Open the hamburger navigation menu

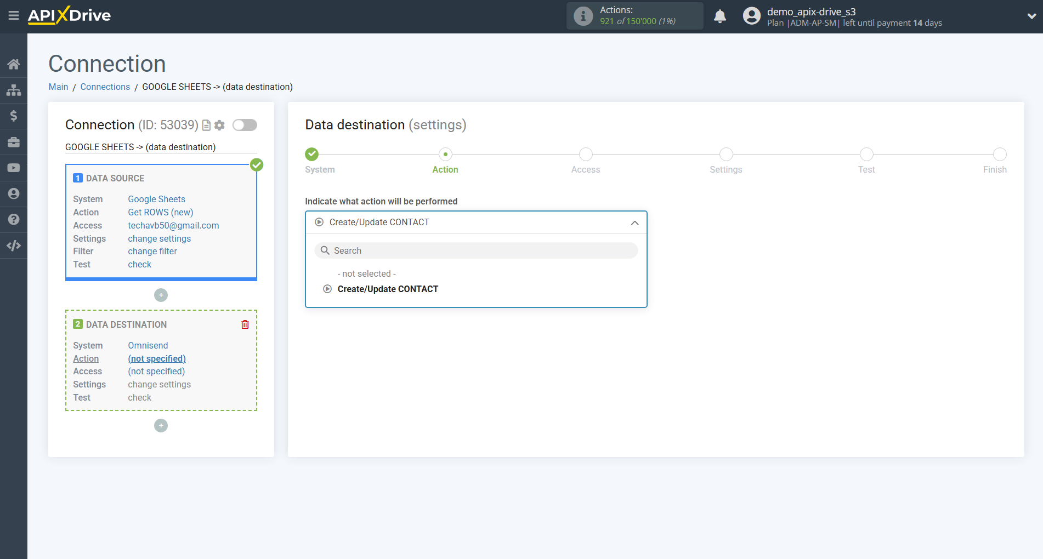pos(14,15)
